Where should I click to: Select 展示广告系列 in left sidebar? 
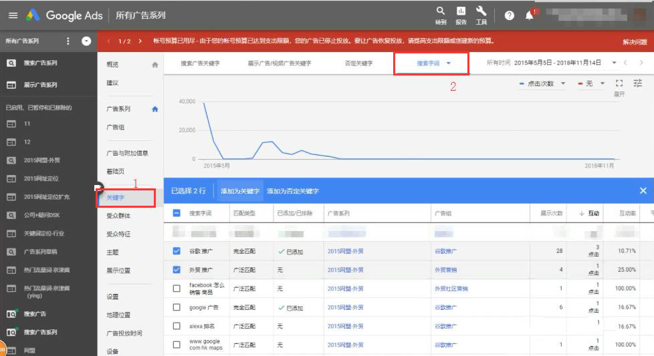click(x=40, y=85)
